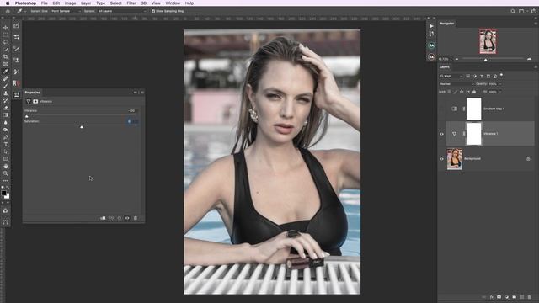Screen dimensions: 539x303
Task: Select the Gradient tool
Action: [x=6, y=115]
